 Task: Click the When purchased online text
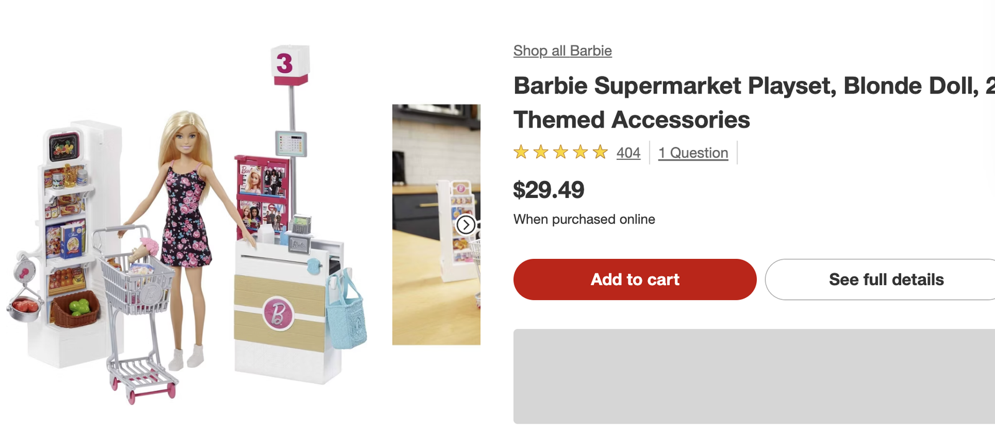584,219
